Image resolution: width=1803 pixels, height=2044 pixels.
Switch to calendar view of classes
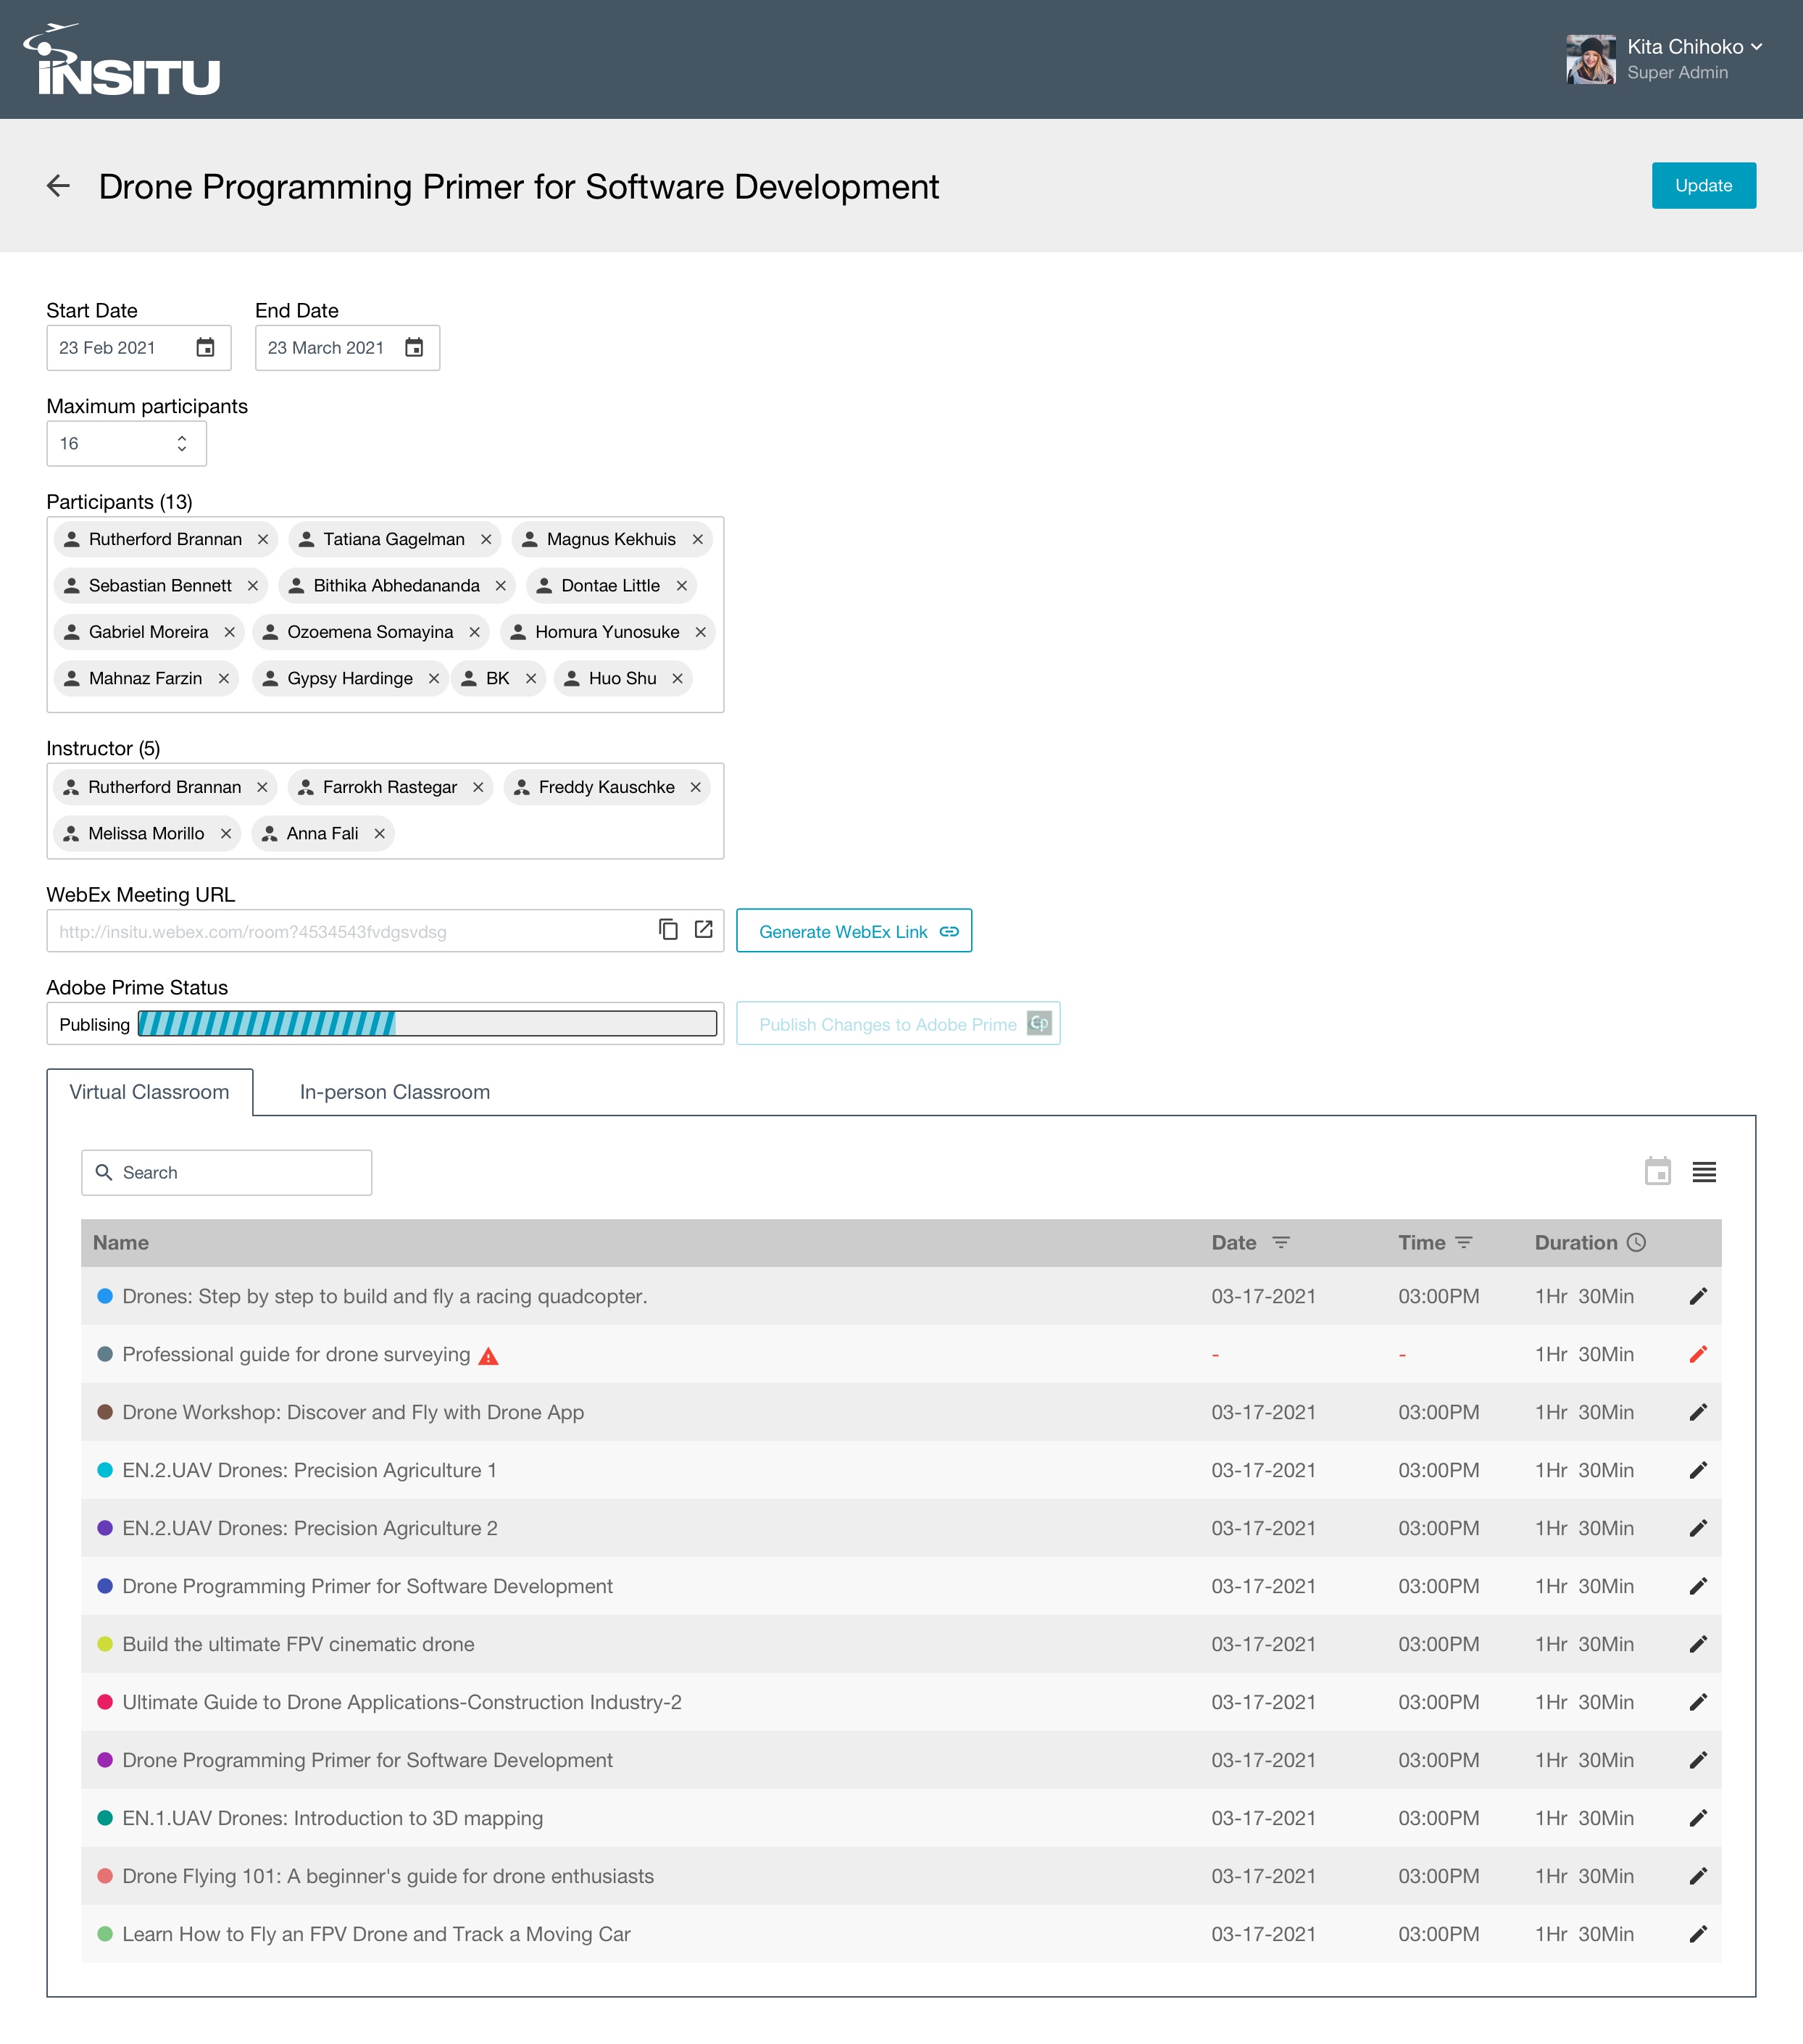point(1658,1171)
